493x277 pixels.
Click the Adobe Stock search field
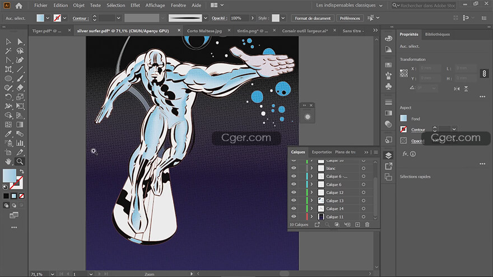(425, 6)
